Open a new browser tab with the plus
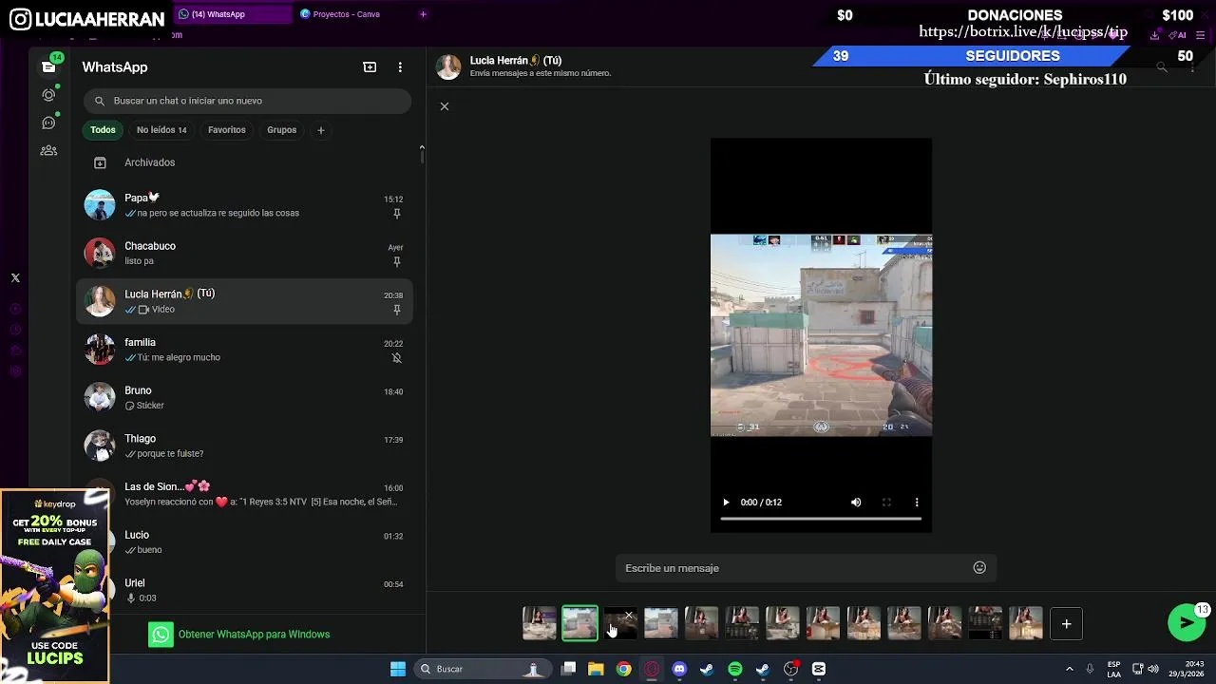This screenshot has width=1216, height=684. (423, 14)
